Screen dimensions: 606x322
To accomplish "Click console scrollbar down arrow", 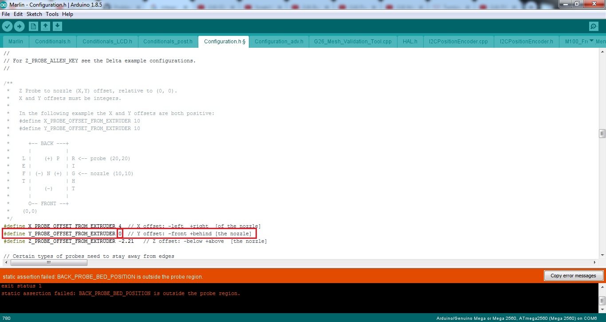I will click(x=602, y=310).
